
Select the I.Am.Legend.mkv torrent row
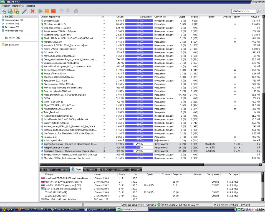150,141
